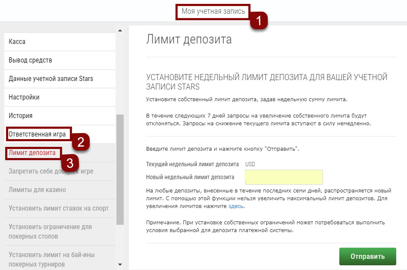This screenshot has width=407, height=270.
Task: Click the sidebar scrollbar up arrow
Action: pyautogui.click(x=119, y=31)
